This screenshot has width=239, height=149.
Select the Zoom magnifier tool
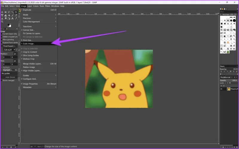pyautogui.click(x=2, y=21)
